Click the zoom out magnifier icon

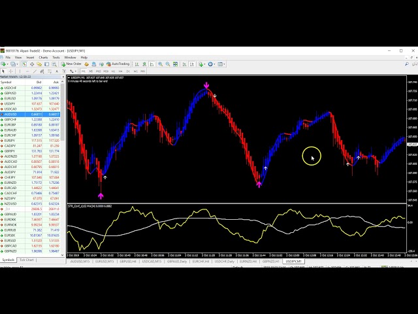tap(168, 64)
